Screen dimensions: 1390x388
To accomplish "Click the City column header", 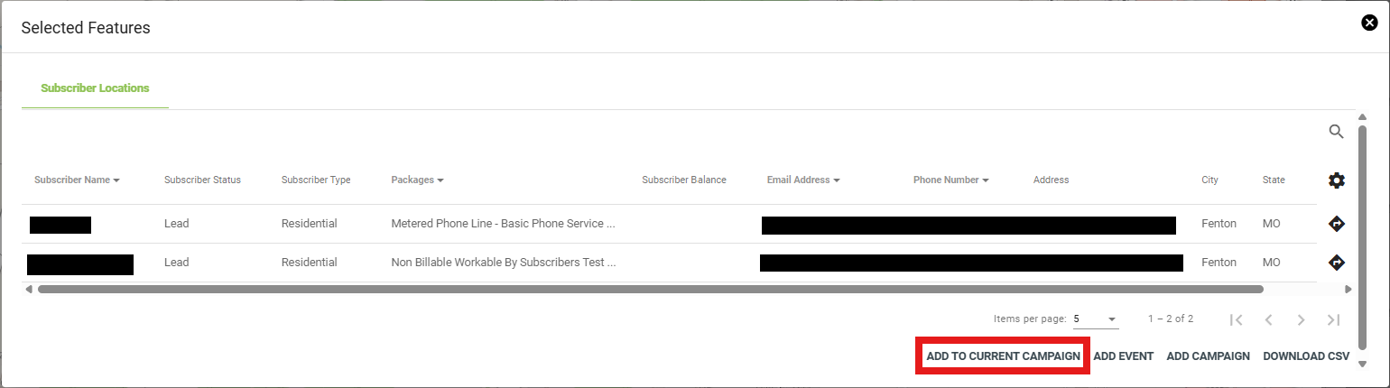I will [1209, 180].
